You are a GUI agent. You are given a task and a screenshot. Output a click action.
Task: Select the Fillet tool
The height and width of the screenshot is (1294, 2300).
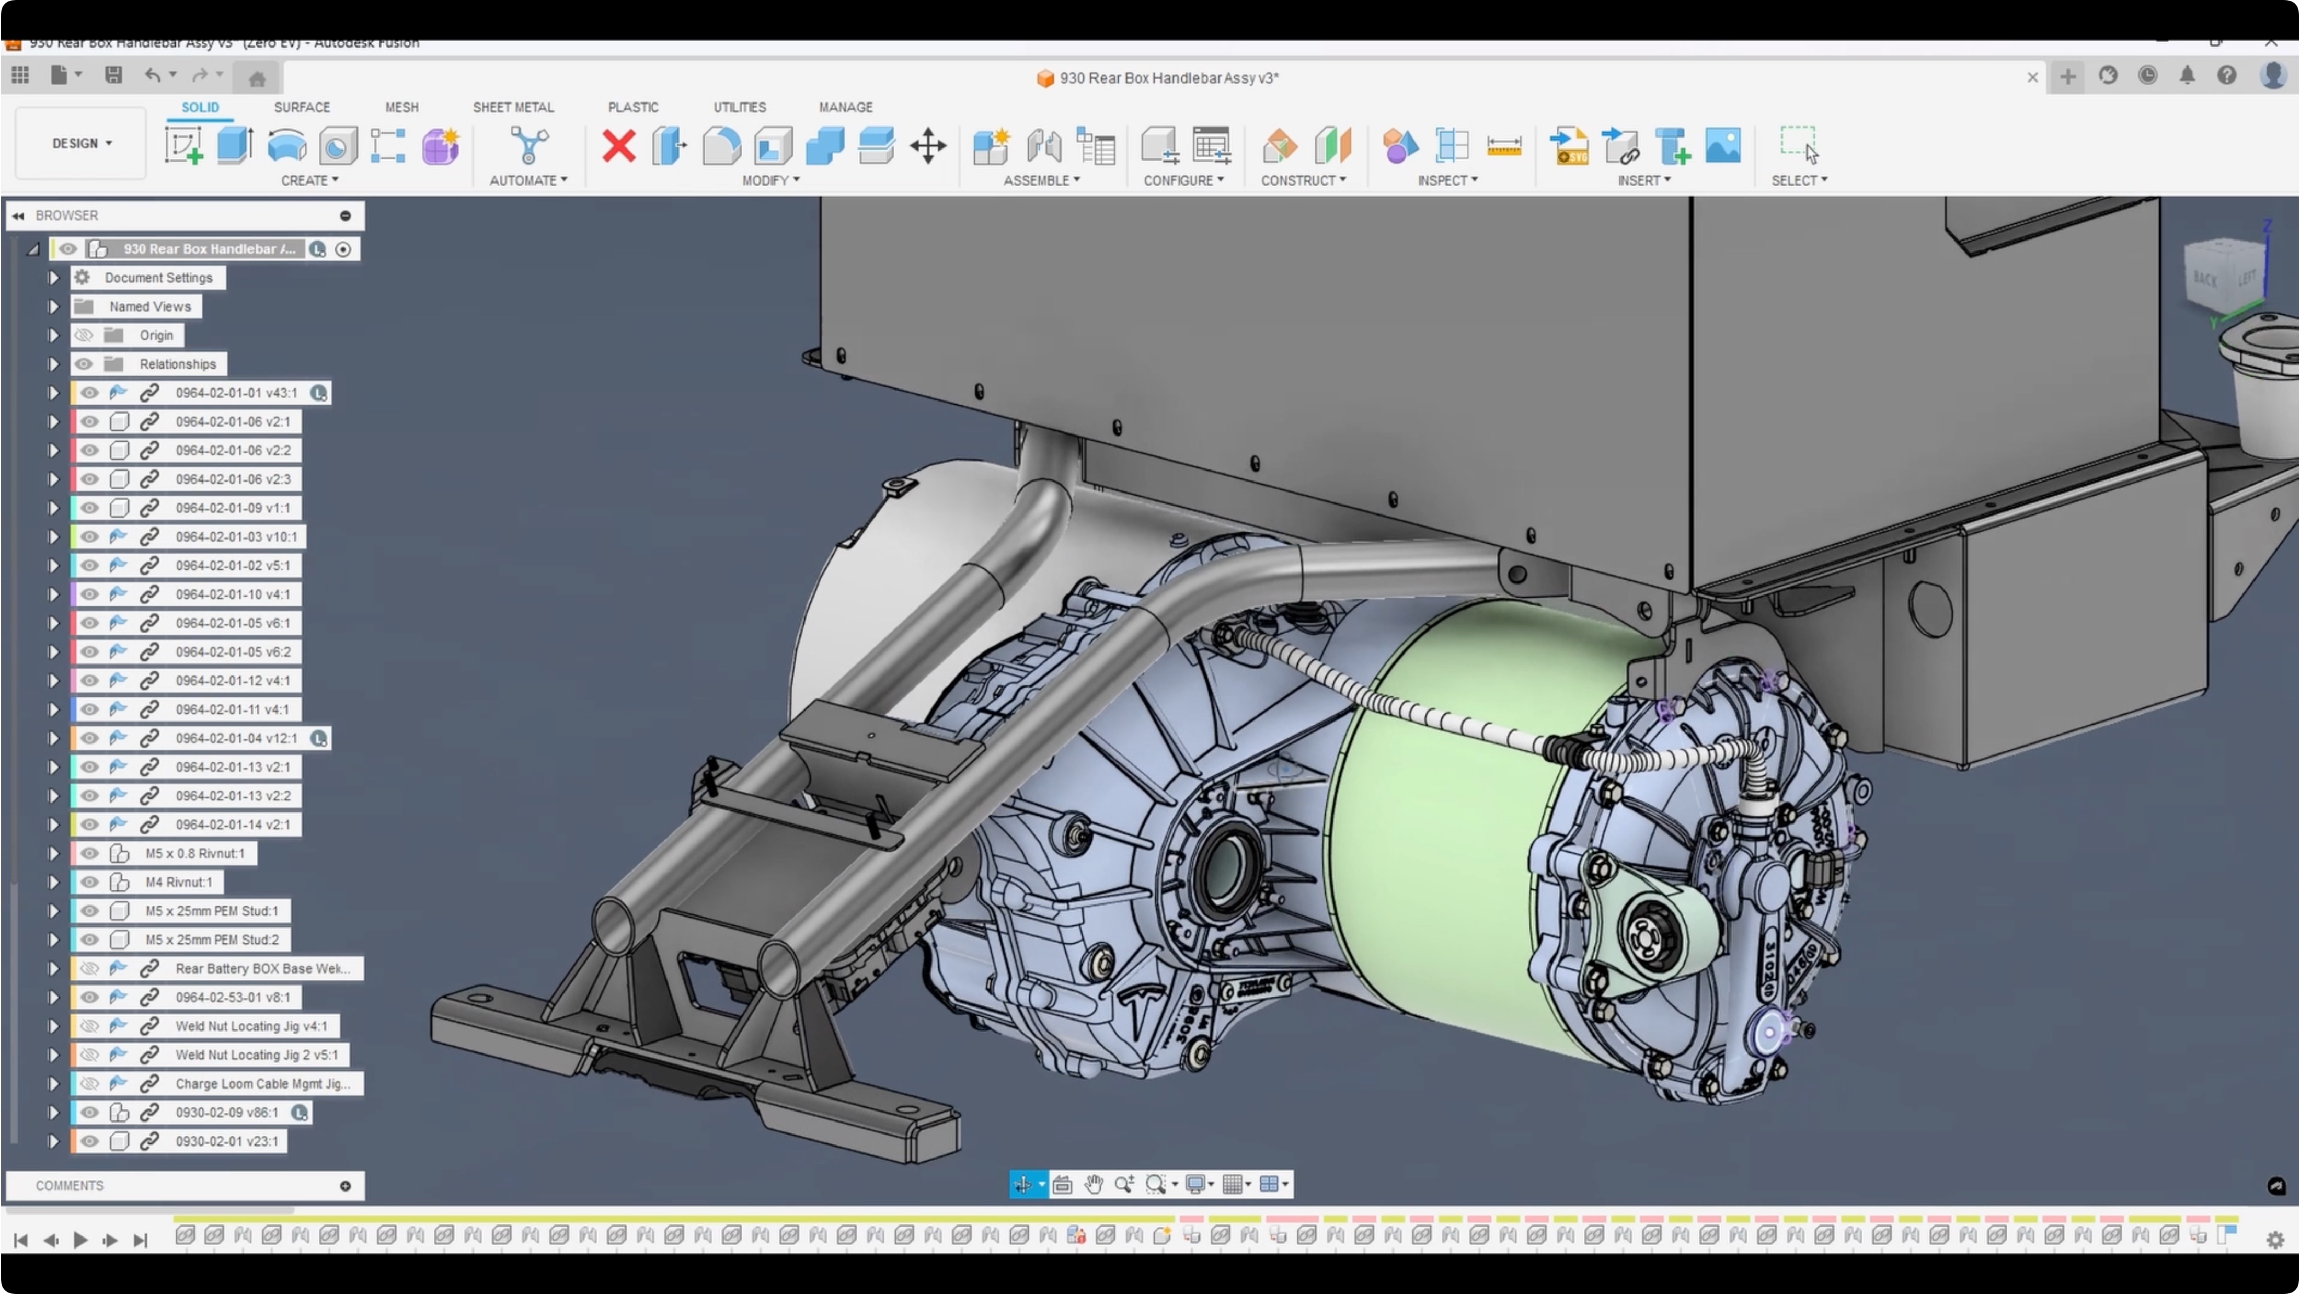pyautogui.click(x=720, y=145)
